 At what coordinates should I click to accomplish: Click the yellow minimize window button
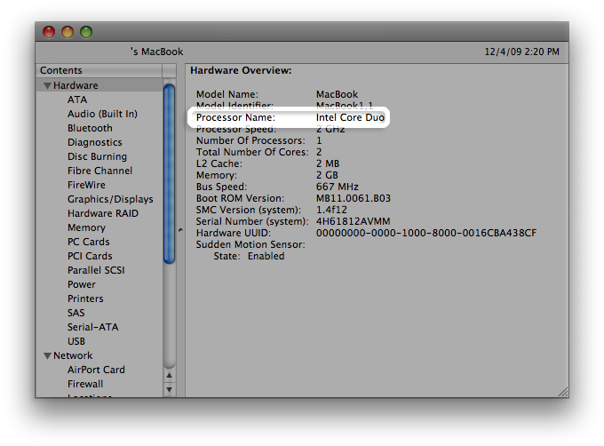[68, 32]
